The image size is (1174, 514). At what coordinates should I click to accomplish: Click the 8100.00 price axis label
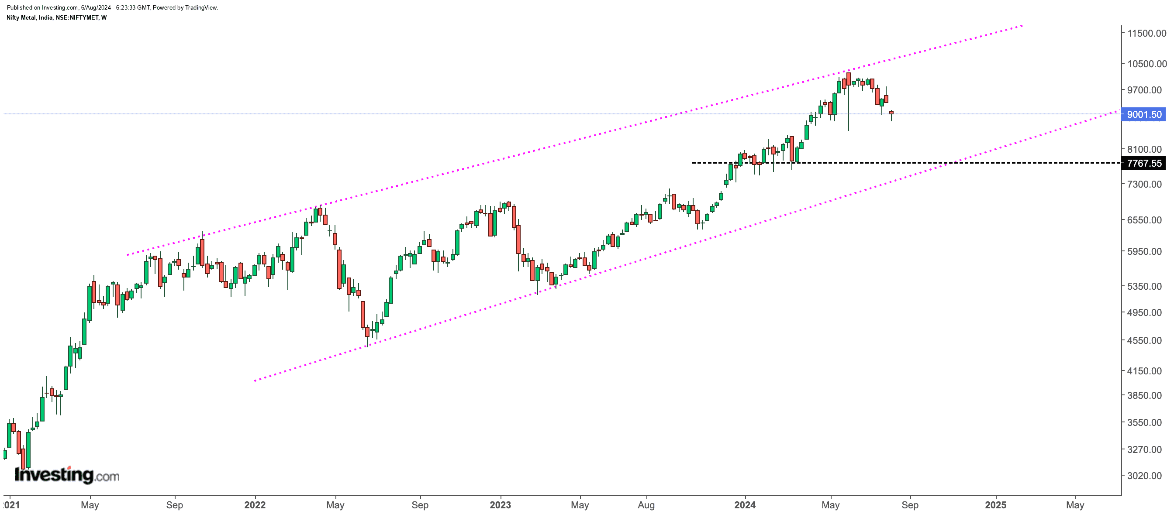[x=1144, y=149]
